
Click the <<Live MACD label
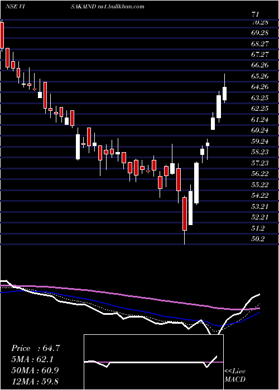(235, 375)
